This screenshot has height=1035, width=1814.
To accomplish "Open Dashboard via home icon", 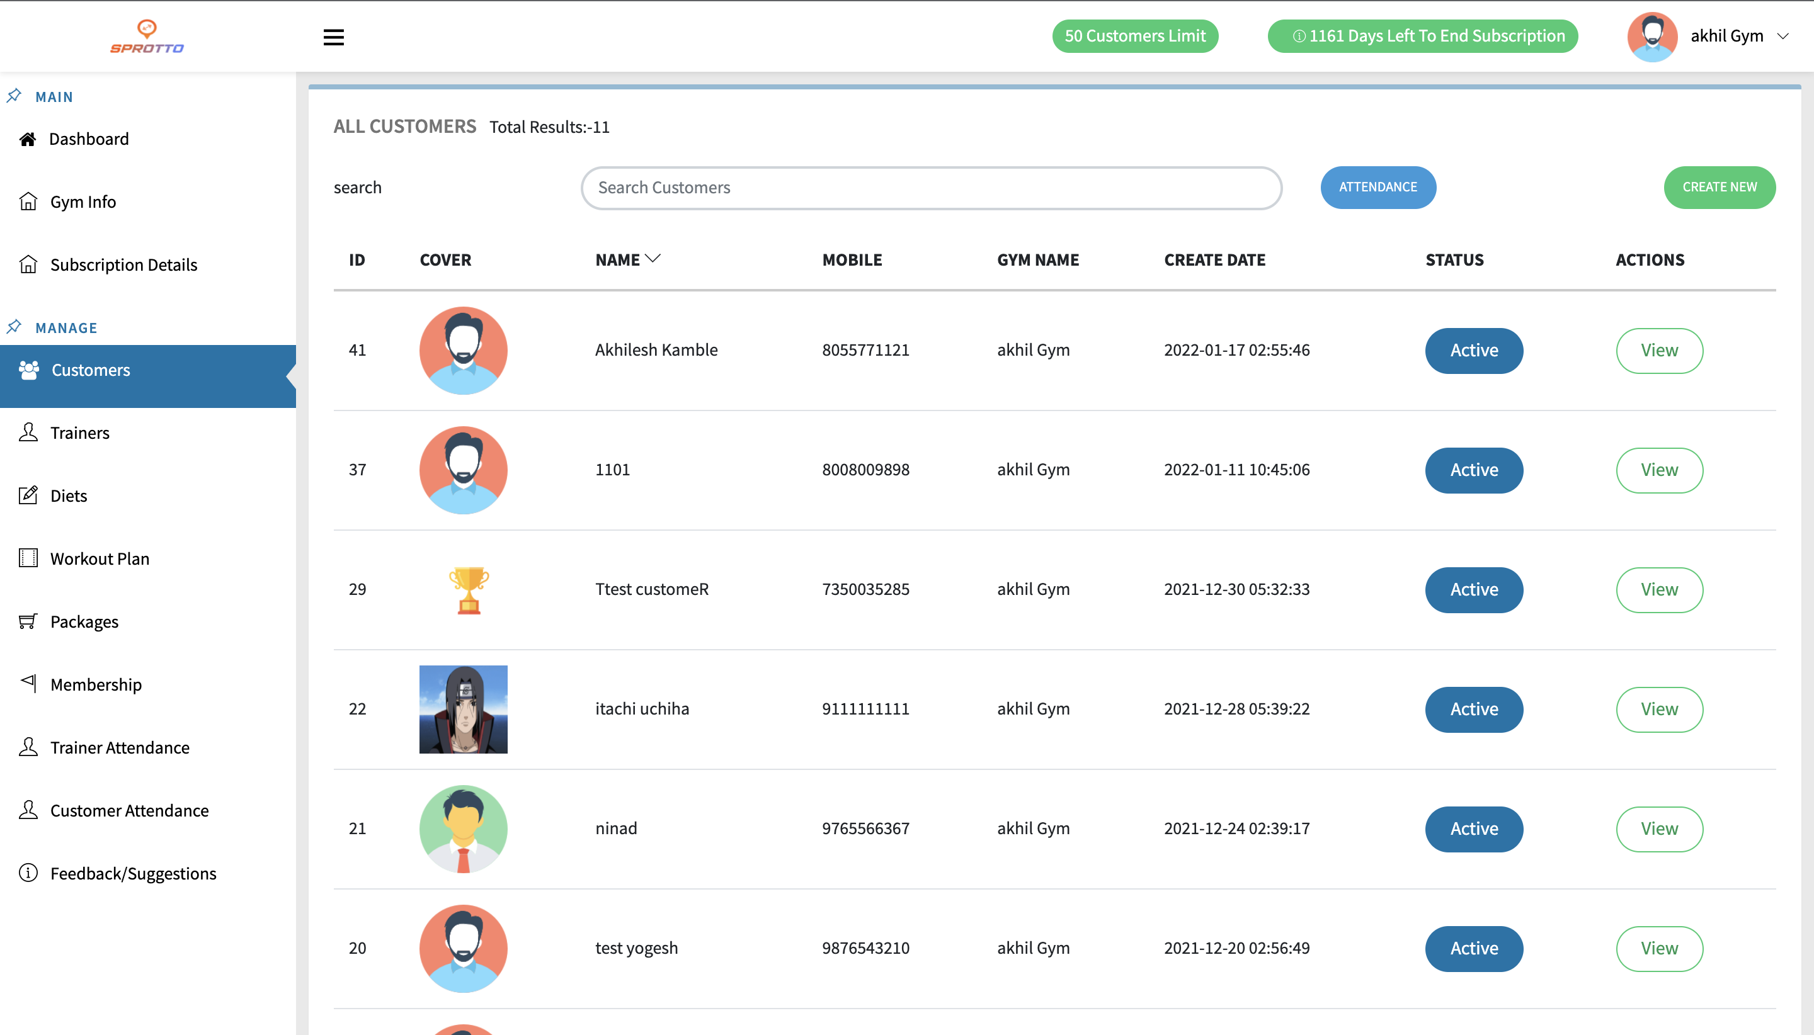I will coord(28,139).
